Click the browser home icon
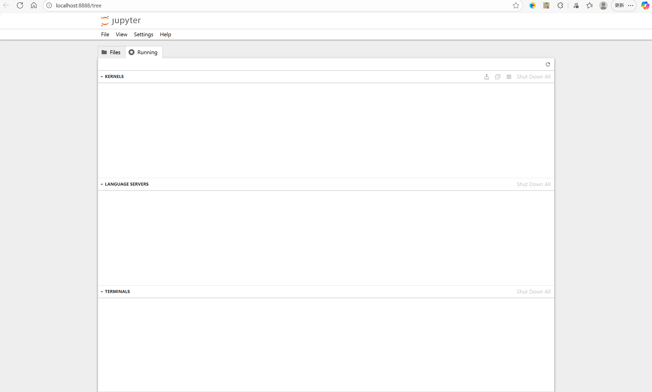652x392 pixels. point(34,6)
